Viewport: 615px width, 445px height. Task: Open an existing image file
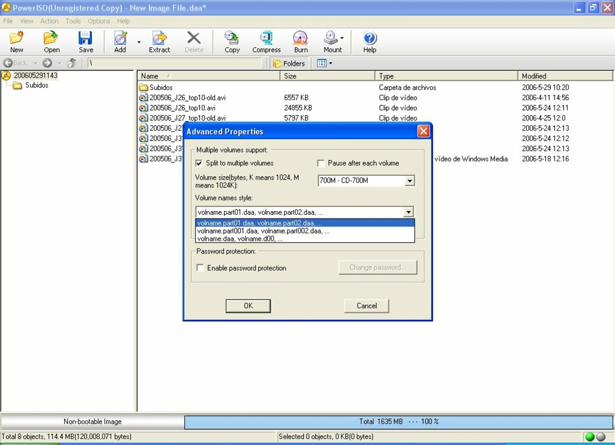pyautogui.click(x=51, y=39)
